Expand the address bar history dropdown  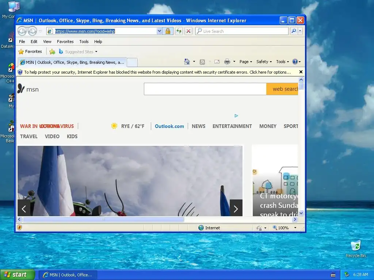point(159,31)
